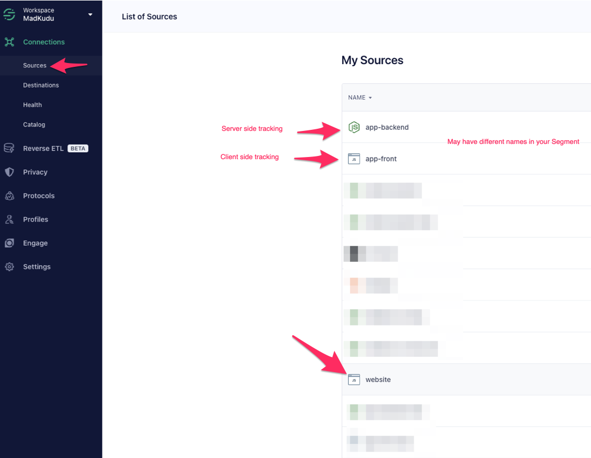Click the Reverse ETL database icon
Viewport: 591px width, 458px height.
tap(9, 148)
